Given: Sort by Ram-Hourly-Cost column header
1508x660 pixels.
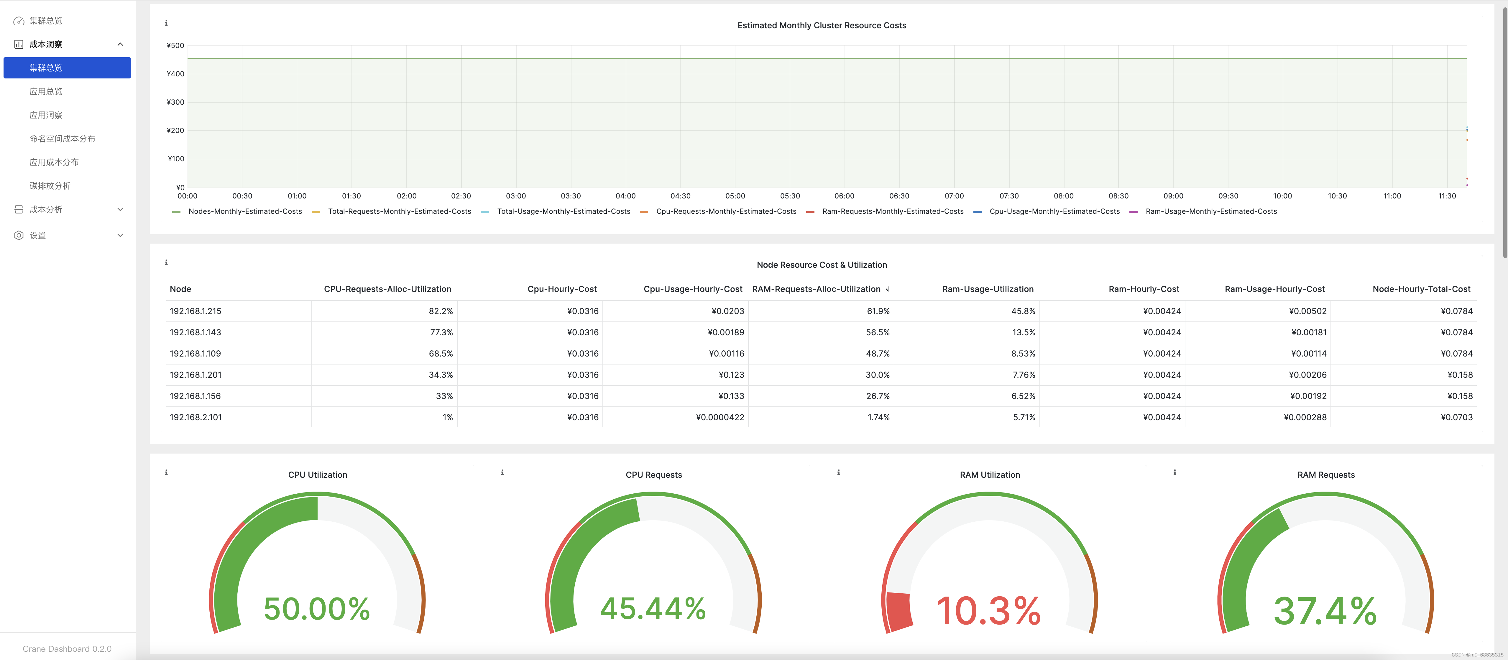Looking at the screenshot, I should click(x=1144, y=289).
